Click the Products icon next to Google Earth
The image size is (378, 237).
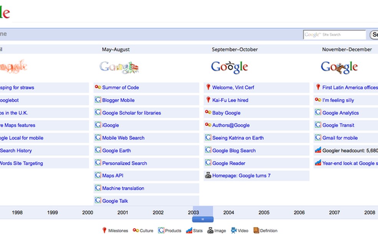[97, 150]
